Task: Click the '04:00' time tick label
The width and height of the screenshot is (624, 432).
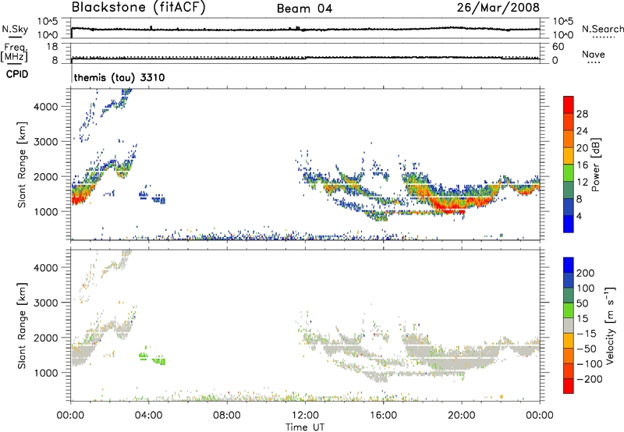Action: pos(148,416)
